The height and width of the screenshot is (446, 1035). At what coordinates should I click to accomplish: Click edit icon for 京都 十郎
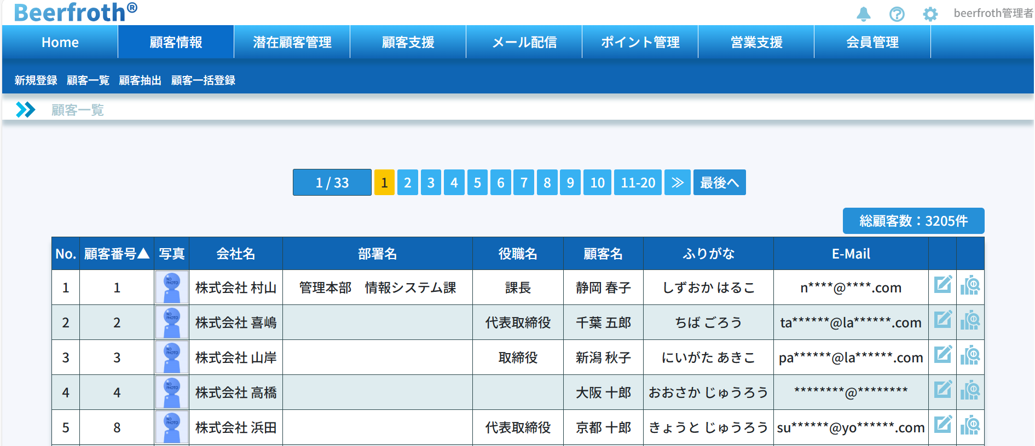[x=943, y=425]
